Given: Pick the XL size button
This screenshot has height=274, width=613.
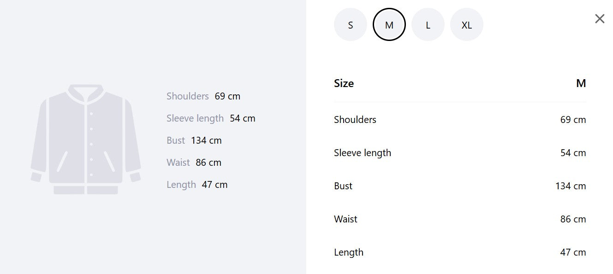Looking at the screenshot, I should coord(467,25).
